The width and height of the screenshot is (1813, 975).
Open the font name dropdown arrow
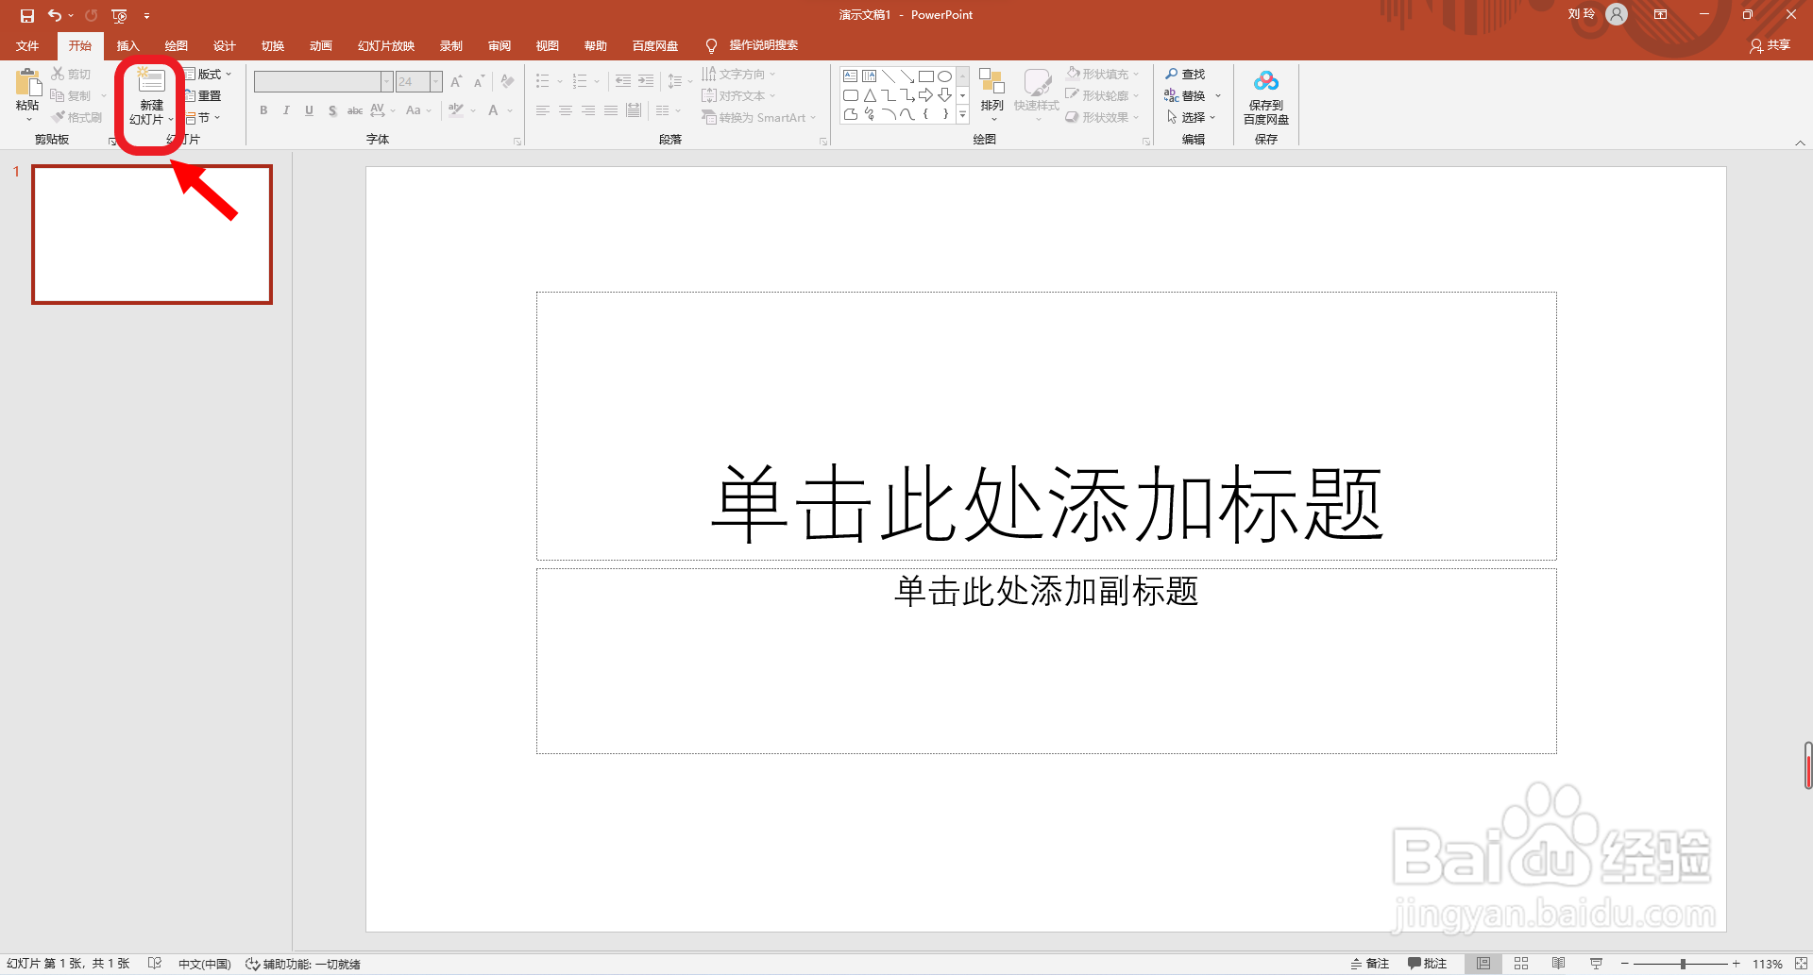(386, 82)
